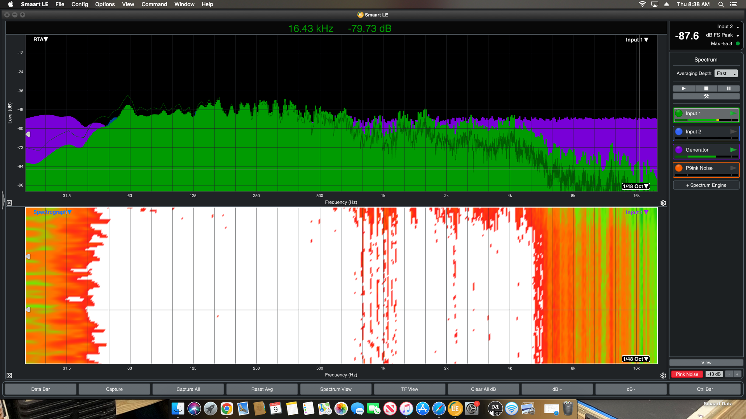Open RTA graph settings gear icon

pyautogui.click(x=663, y=203)
